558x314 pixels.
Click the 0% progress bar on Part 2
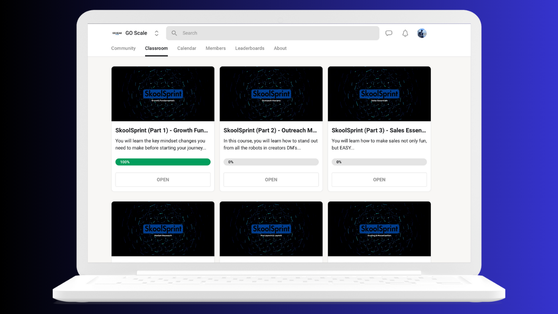coord(271,162)
